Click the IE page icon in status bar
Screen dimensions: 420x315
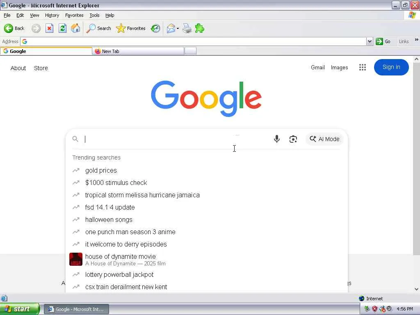(x=4, y=298)
